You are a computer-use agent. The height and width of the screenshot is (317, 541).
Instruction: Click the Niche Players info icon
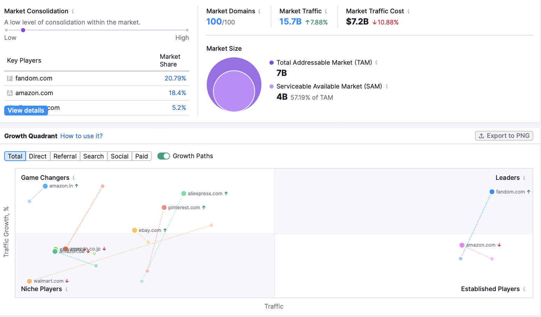(x=67, y=289)
